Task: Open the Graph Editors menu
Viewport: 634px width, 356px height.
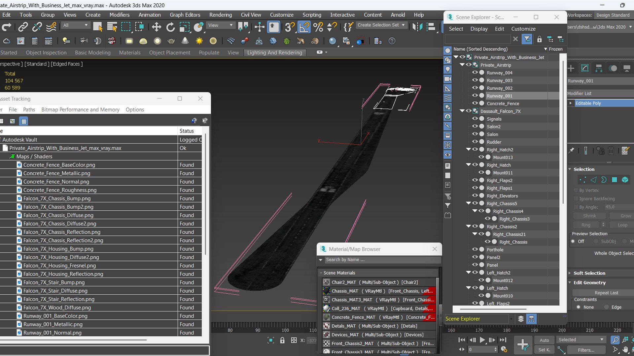Action: click(x=185, y=15)
